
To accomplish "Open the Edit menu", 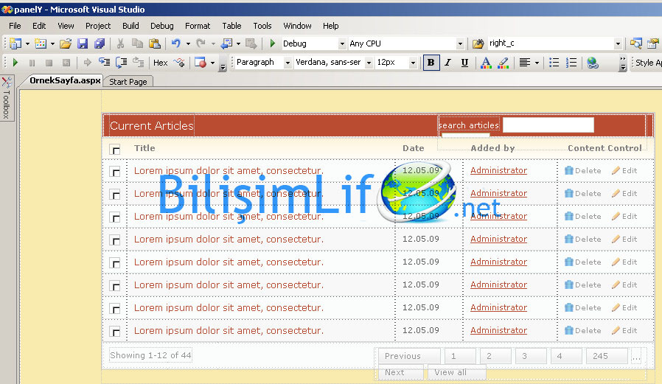I will point(39,26).
